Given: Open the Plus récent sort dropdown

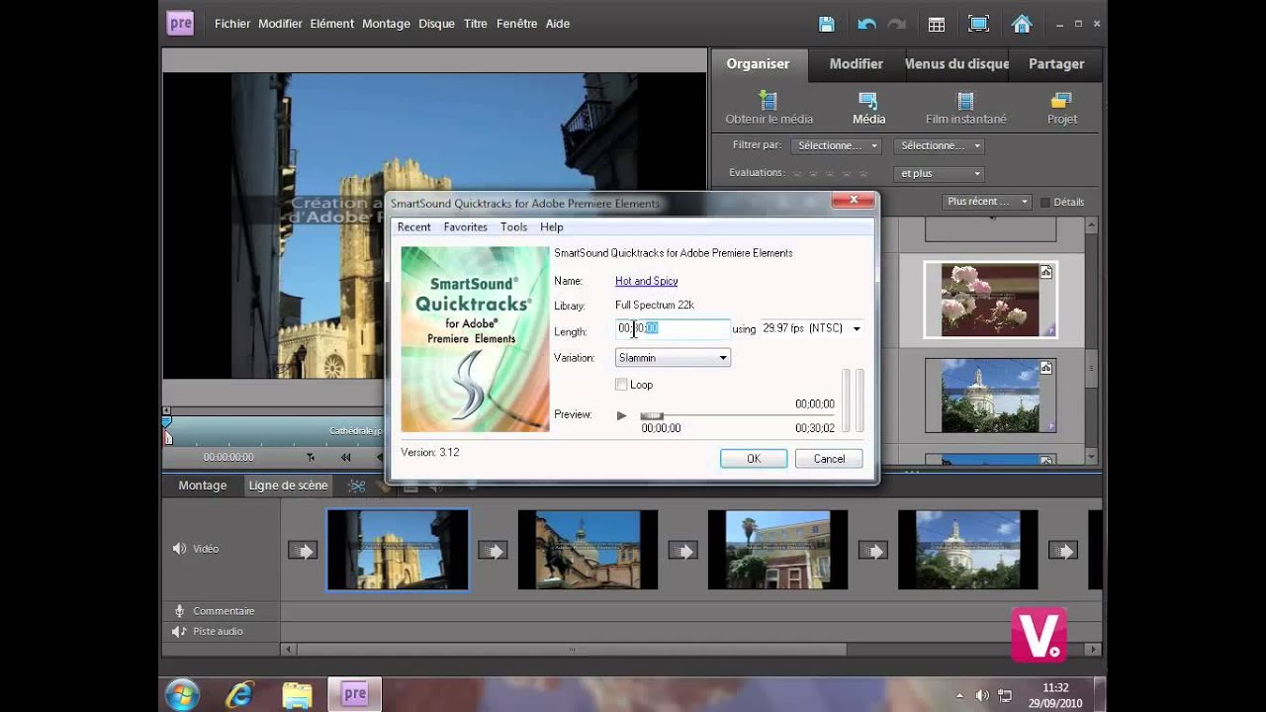Looking at the screenshot, I should pyautogui.click(x=986, y=202).
